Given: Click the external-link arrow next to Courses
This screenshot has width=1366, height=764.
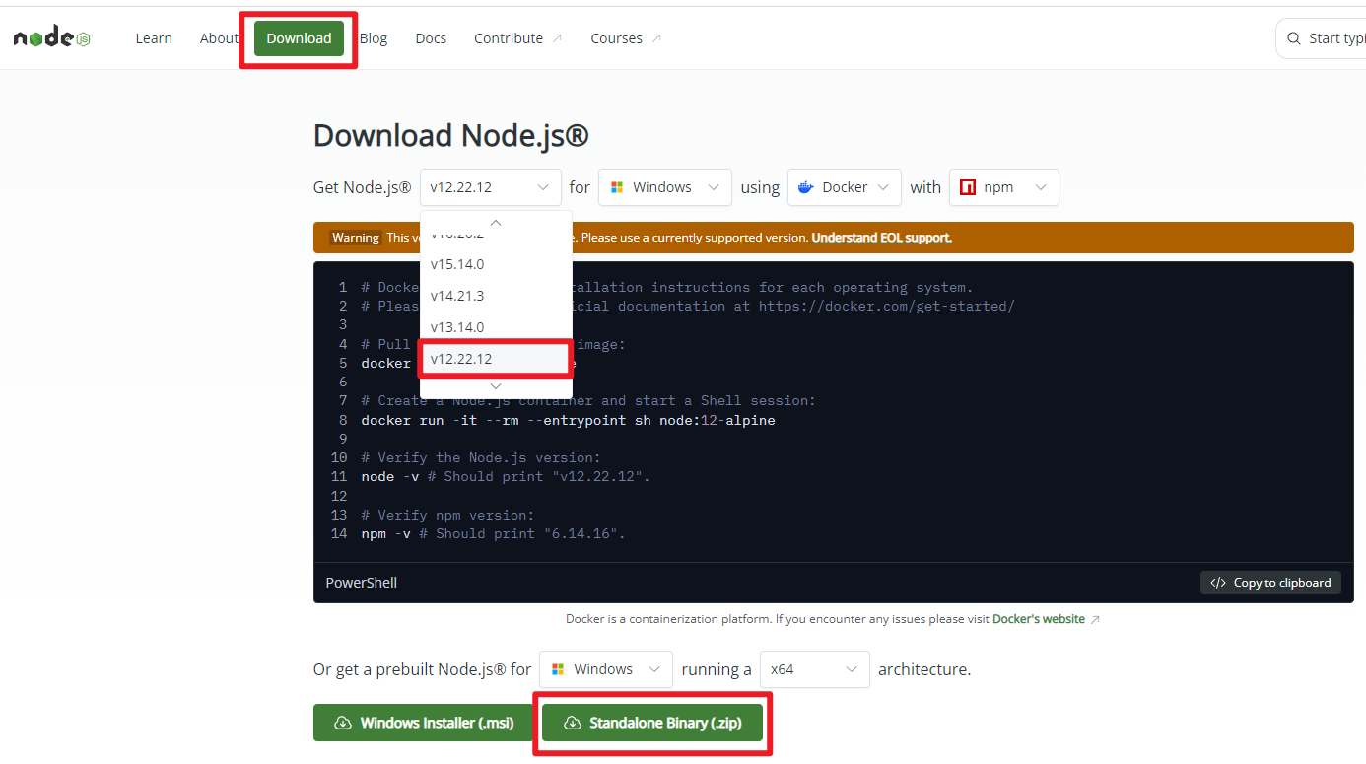Looking at the screenshot, I should click(656, 38).
